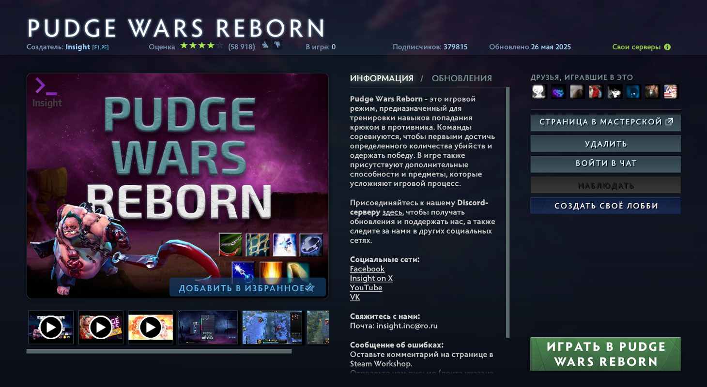The image size is (707, 387).
Task: Click the Удалить button
Action: (x=606, y=144)
